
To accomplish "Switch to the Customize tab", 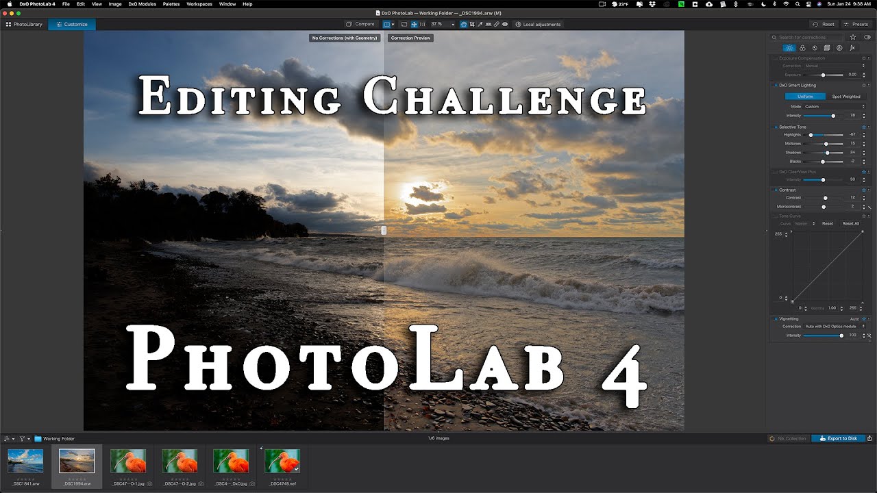I will point(72,24).
